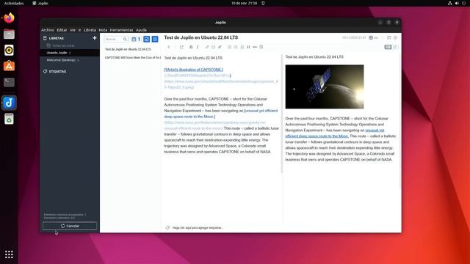
Task: Insert a heading from the toolbar
Action: point(248,47)
